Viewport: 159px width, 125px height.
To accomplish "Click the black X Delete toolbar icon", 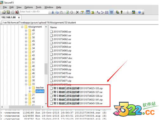I will (x=77, y=12).
